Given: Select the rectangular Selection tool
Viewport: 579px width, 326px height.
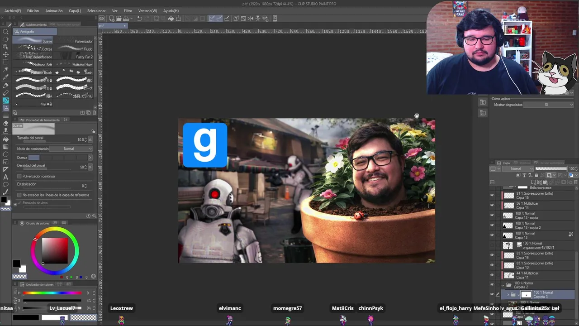Looking at the screenshot, I should pyautogui.click(x=6, y=62).
